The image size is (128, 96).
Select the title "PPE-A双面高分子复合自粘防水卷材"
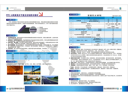click(22, 15)
